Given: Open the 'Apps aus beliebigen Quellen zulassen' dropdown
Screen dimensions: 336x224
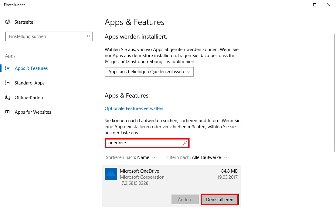Looking at the screenshot, I should pyautogui.click(x=149, y=72).
